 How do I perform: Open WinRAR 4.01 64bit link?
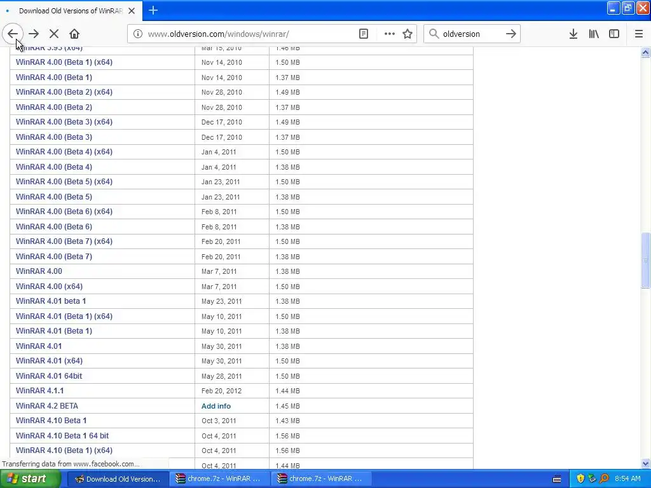tap(49, 376)
